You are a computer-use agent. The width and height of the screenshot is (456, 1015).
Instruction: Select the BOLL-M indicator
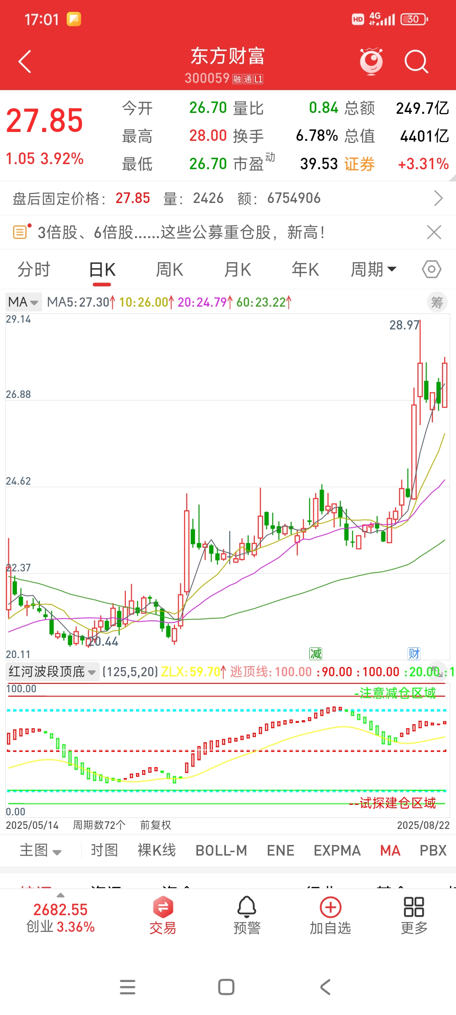click(221, 850)
